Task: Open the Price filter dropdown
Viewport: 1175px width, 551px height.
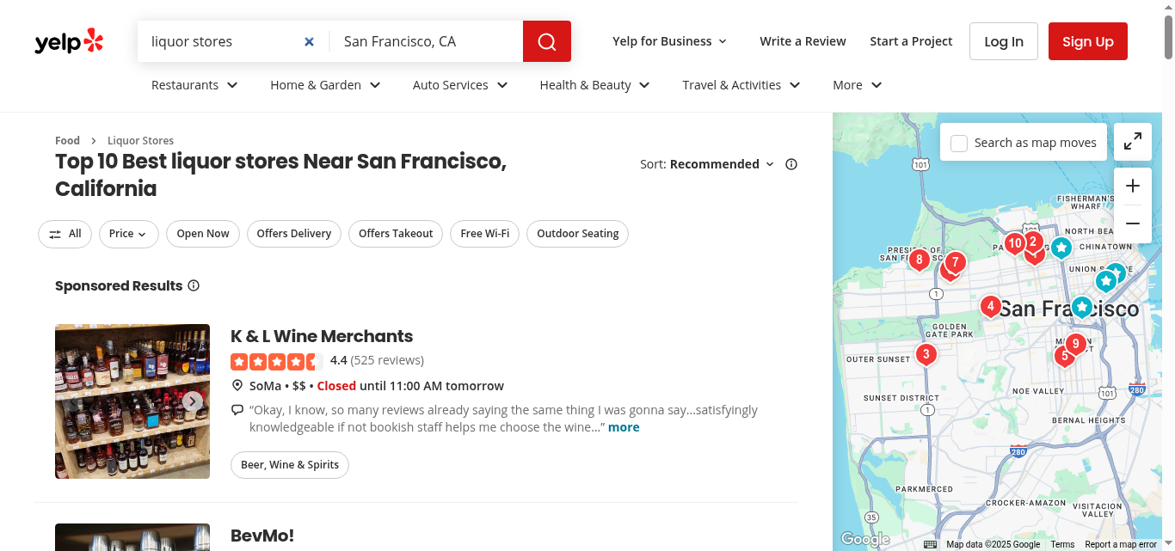Action: 129,234
